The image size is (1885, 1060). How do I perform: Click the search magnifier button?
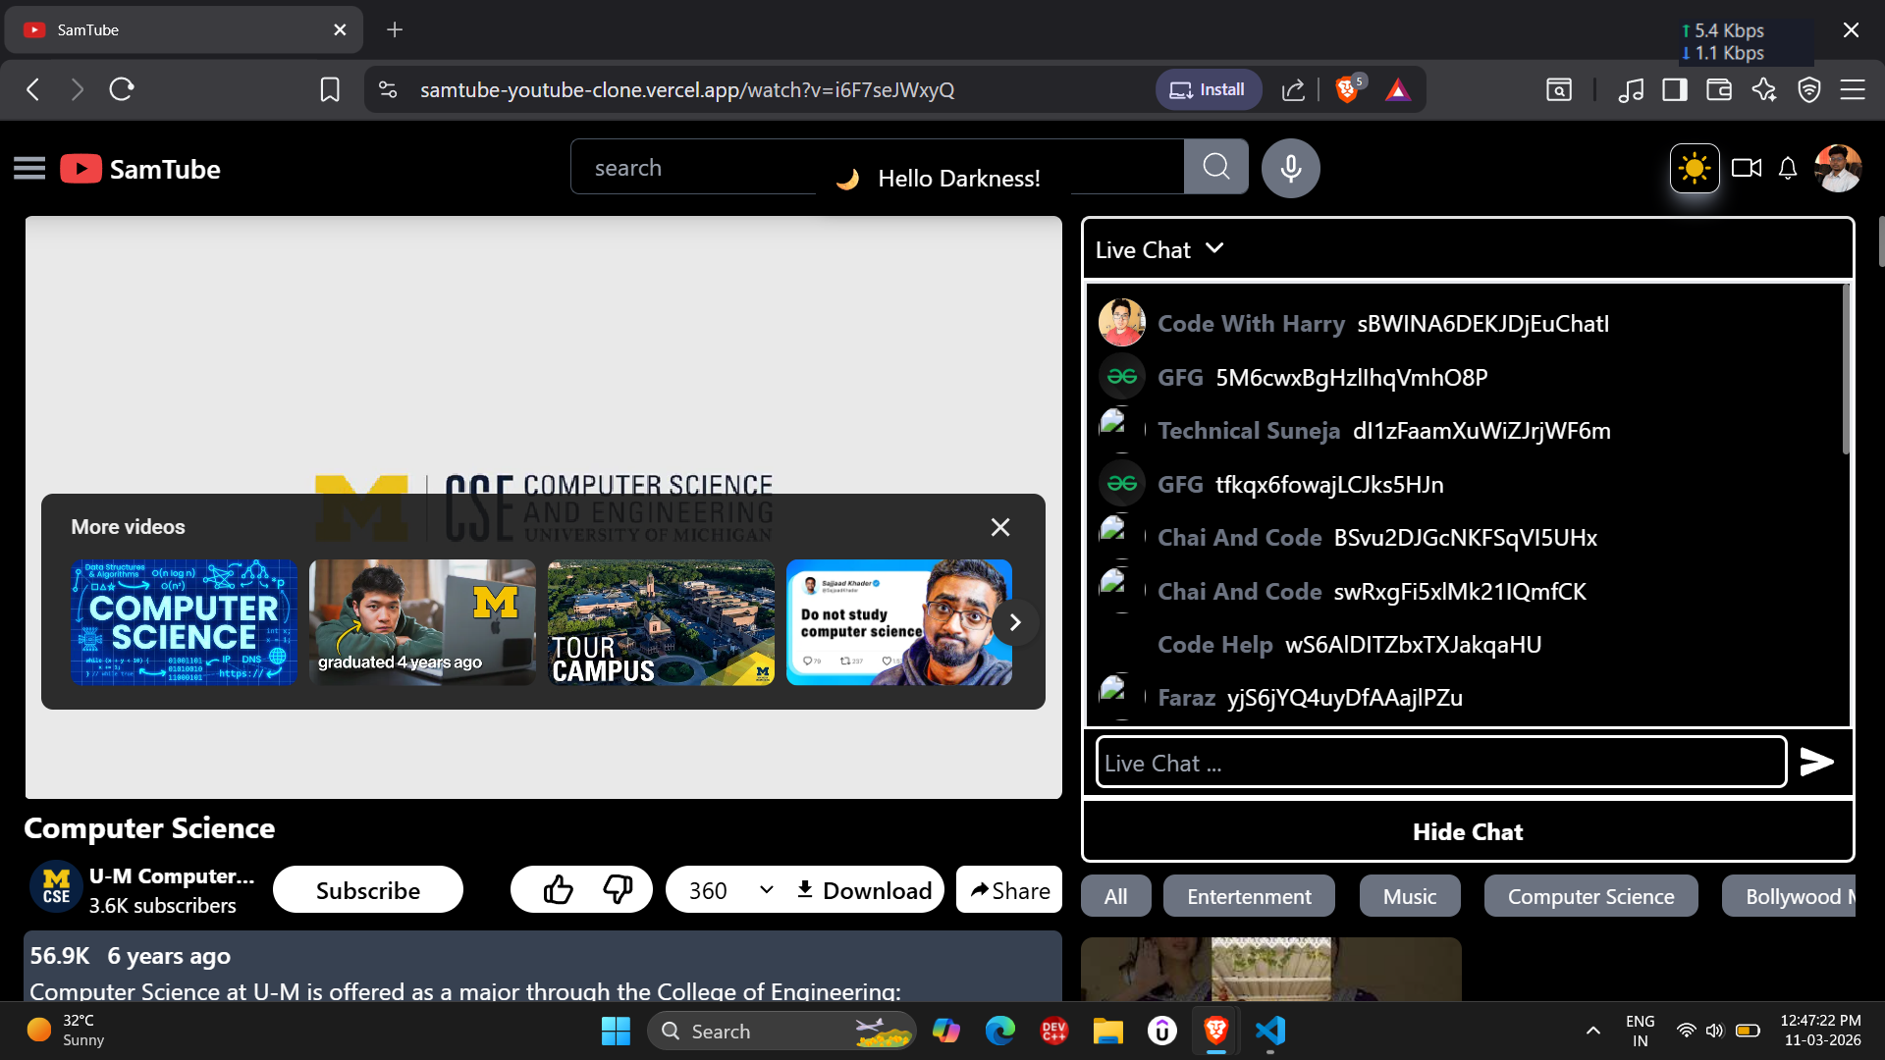[x=1215, y=167]
